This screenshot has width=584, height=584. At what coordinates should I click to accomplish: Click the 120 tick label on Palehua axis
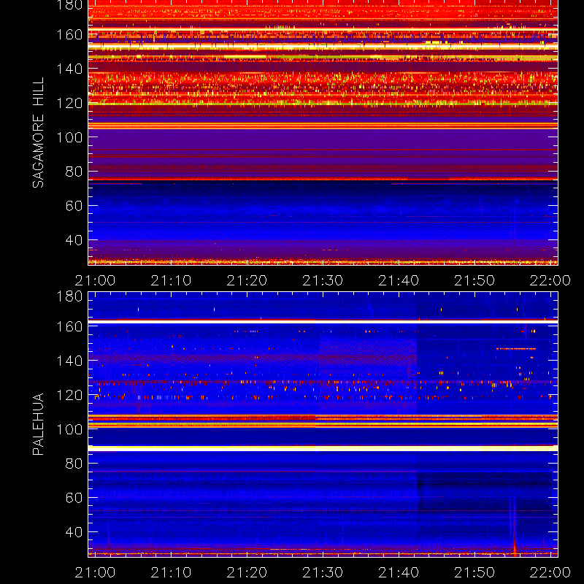tap(69, 395)
